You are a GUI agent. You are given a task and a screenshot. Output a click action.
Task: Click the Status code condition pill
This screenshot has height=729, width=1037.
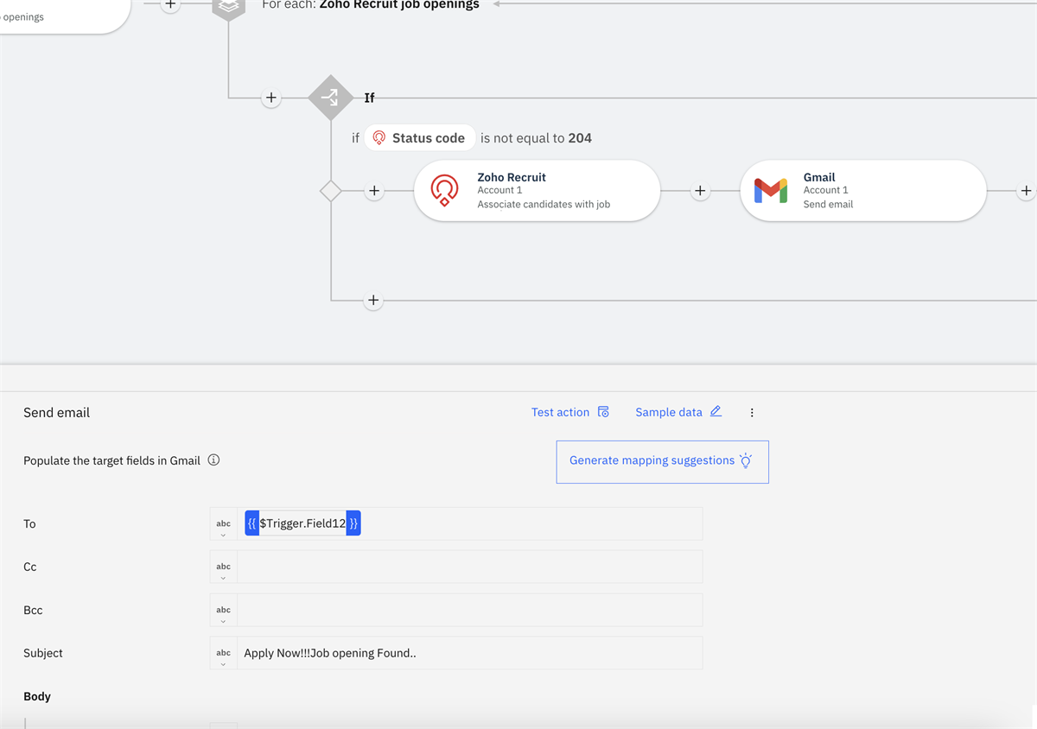tap(420, 138)
